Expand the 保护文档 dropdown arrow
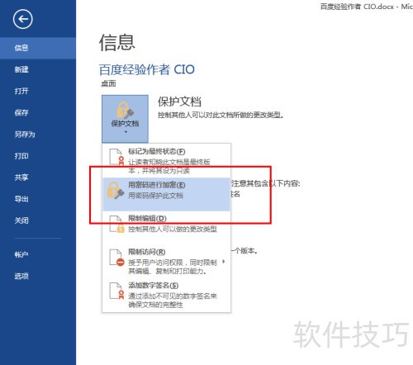This screenshot has width=413, height=365. click(126, 132)
